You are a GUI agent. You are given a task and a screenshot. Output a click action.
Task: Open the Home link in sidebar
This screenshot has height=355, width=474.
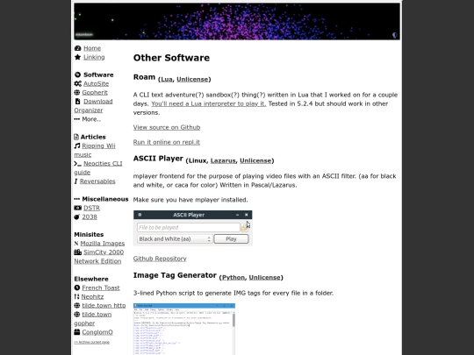click(92, 48)
